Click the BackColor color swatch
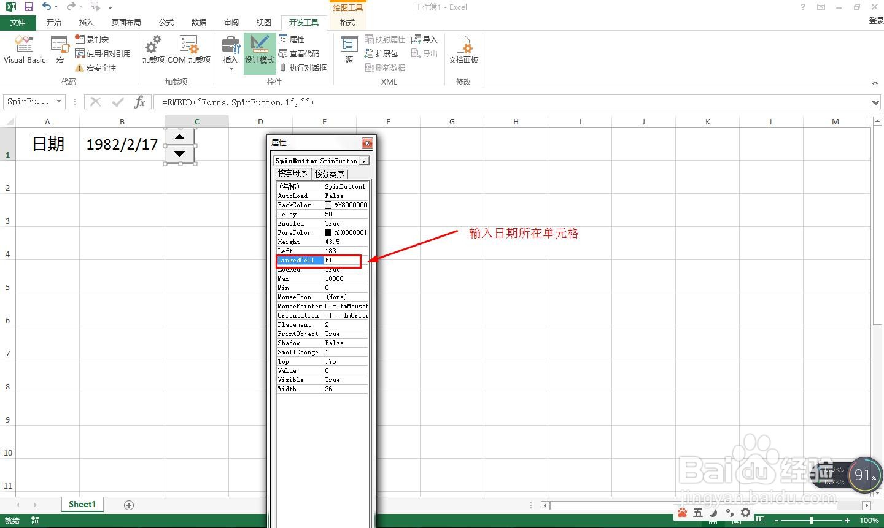 pos(328,205)
